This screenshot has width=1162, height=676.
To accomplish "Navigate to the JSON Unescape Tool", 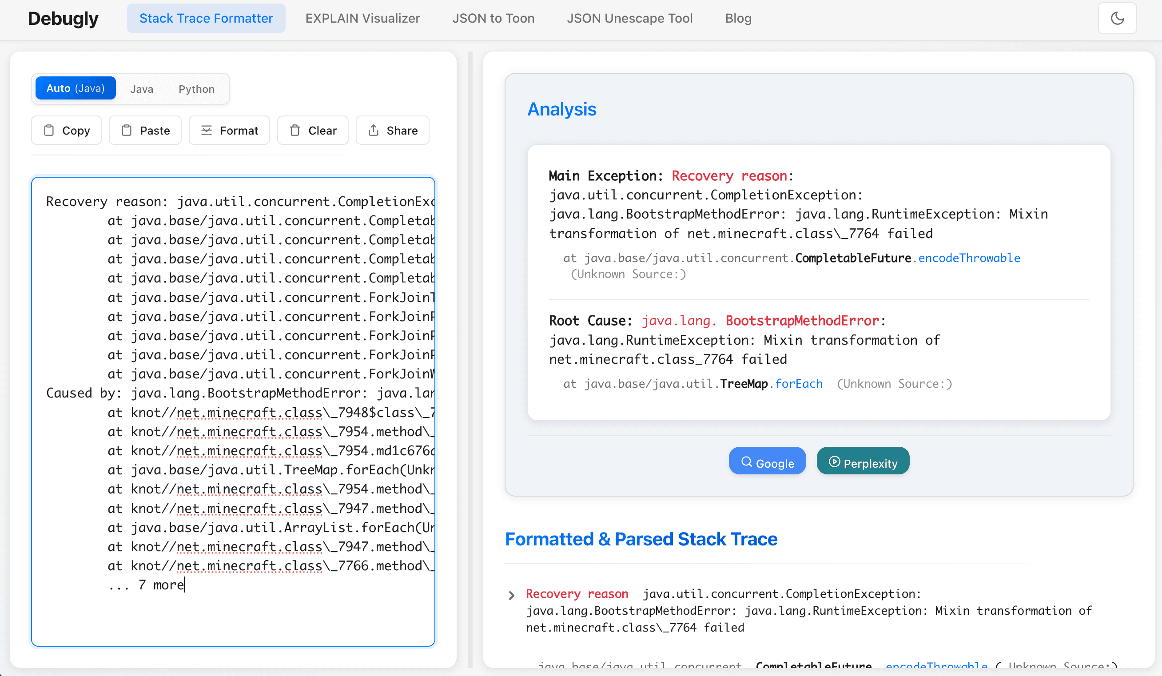I will tap(630, 18).
